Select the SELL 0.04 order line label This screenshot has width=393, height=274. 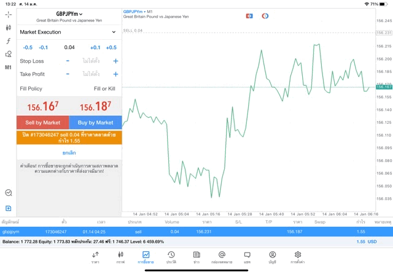133,30
